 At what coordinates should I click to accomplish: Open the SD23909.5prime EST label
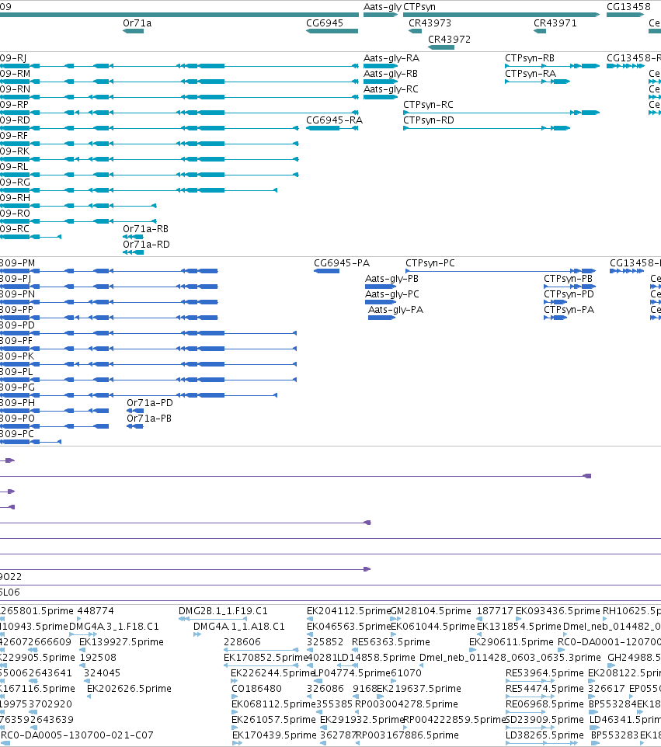[x=544, y=719]
